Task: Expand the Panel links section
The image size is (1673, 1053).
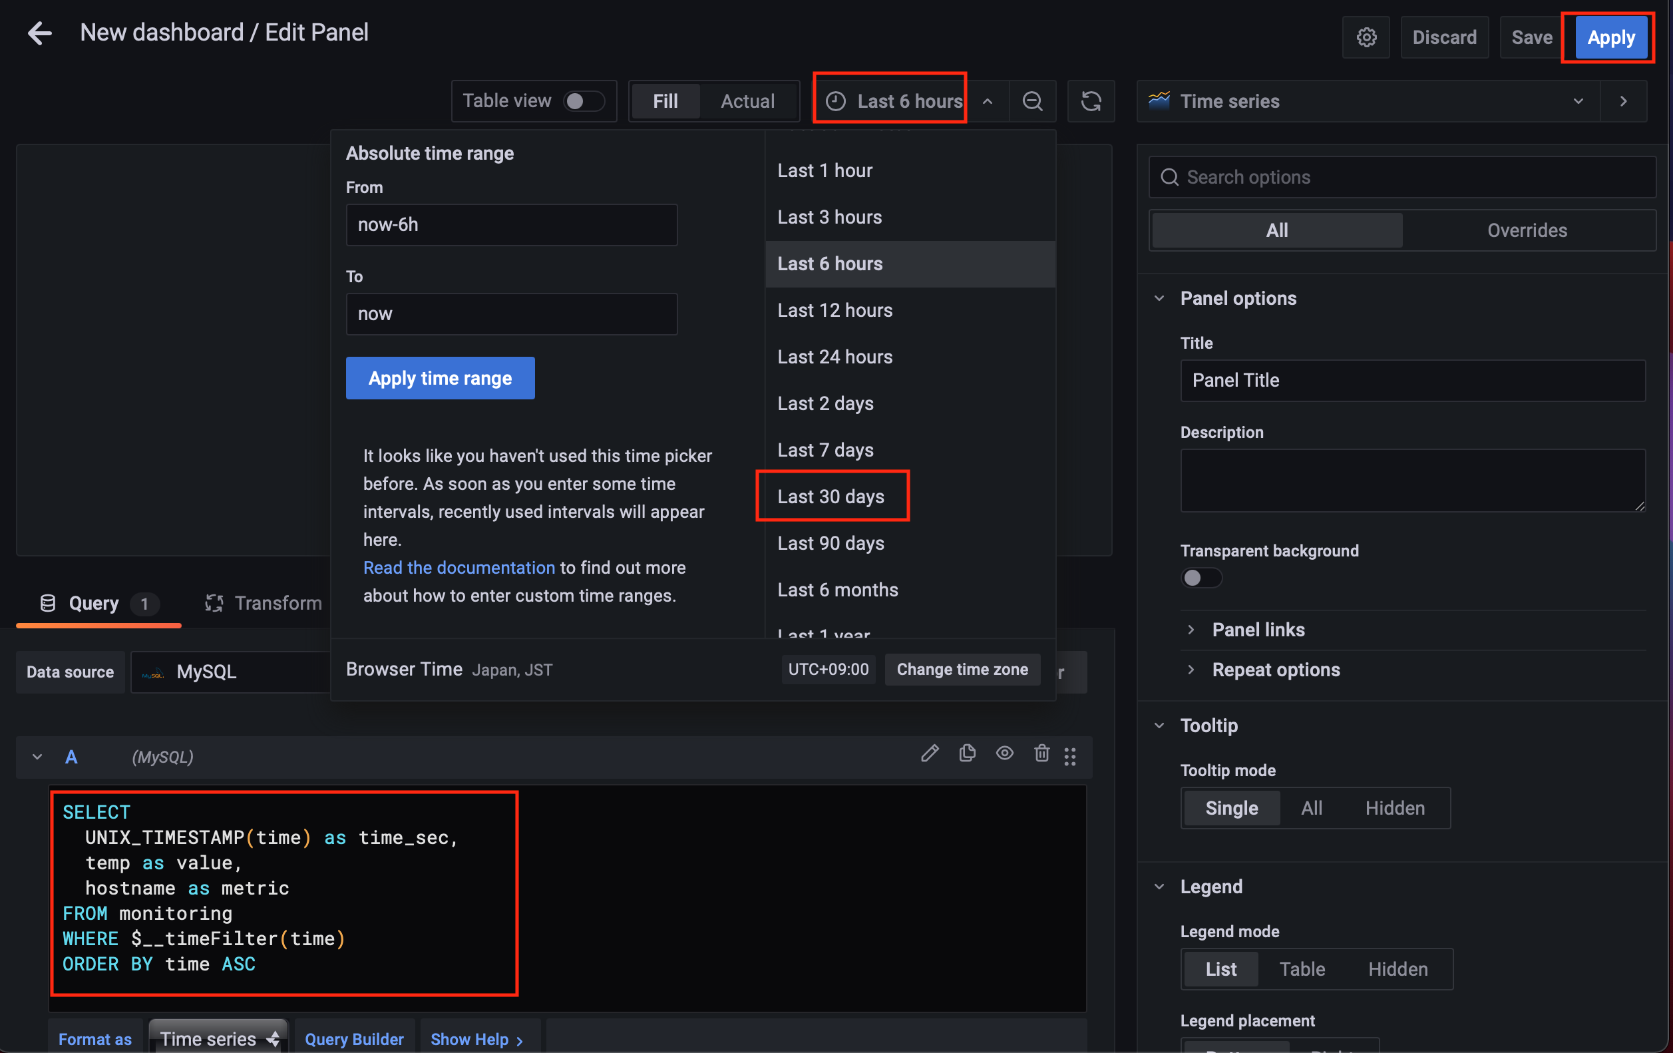Action: click(x=1258, y=630)
